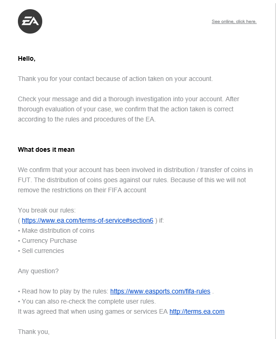Click the 'Read how to play by the rules' text
The height and width of the screenshot is (339, 276).
coord(63,292)
